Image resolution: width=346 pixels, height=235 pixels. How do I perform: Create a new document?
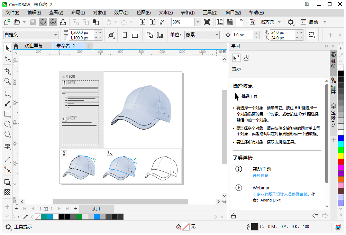(x=7, y=22)
